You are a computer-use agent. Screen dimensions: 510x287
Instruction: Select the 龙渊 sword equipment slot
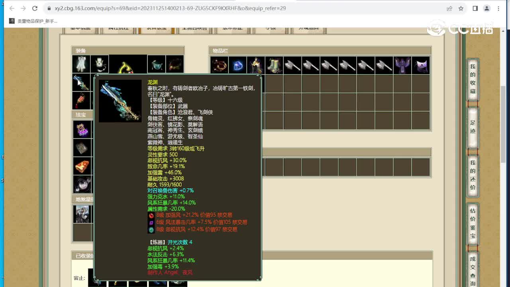click(81, 83)
